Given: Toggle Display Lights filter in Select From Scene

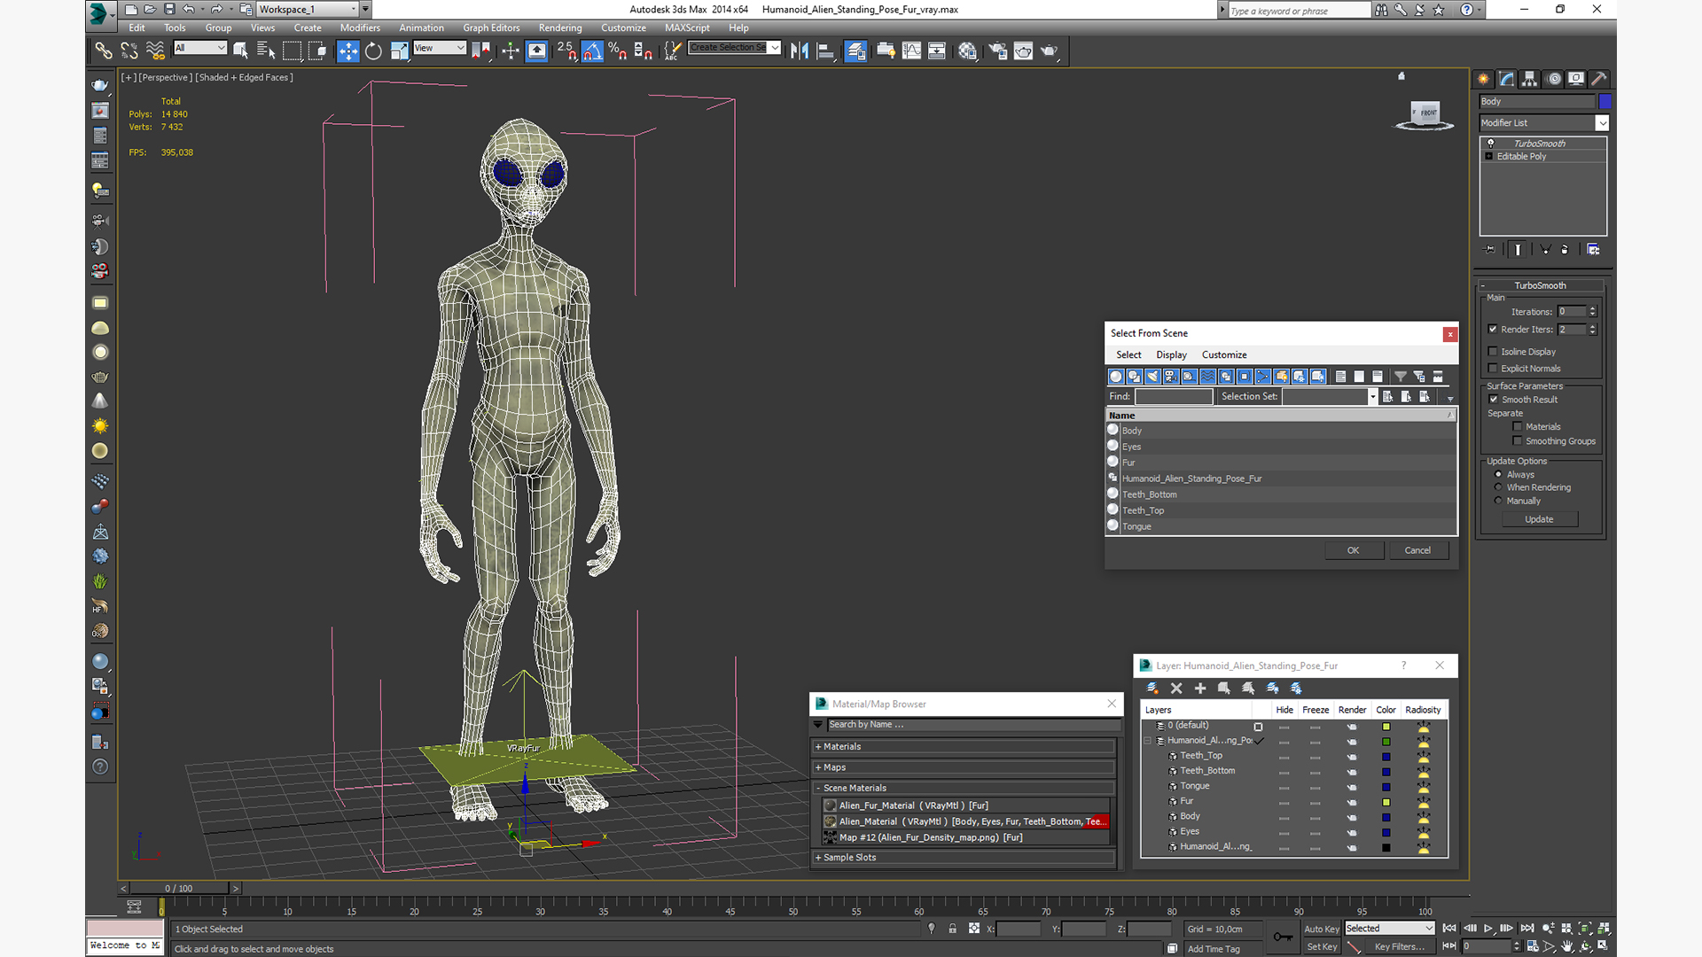Looking at the screenshot, I should [x=1152, y=377].
